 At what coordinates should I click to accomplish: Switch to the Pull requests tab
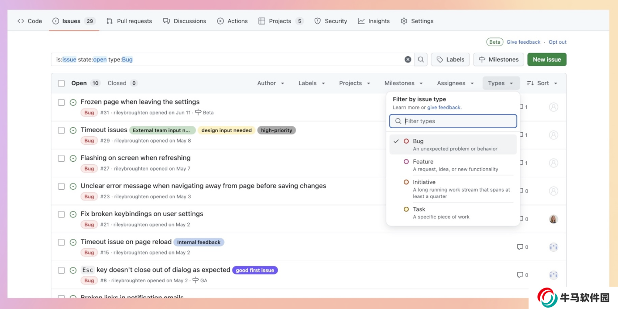(129, 21)
